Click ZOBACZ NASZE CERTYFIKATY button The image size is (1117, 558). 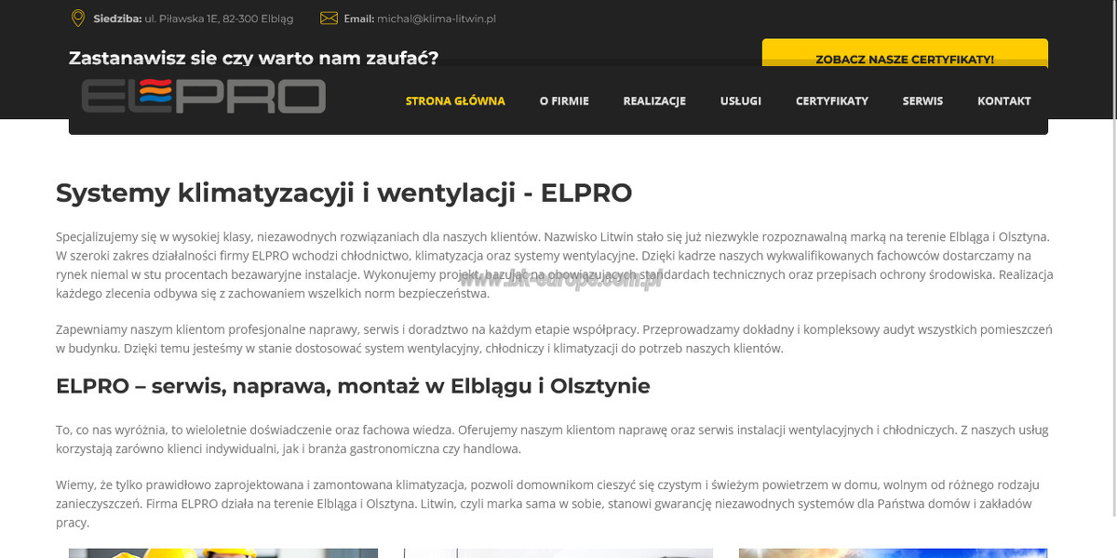tap(905, 53)
